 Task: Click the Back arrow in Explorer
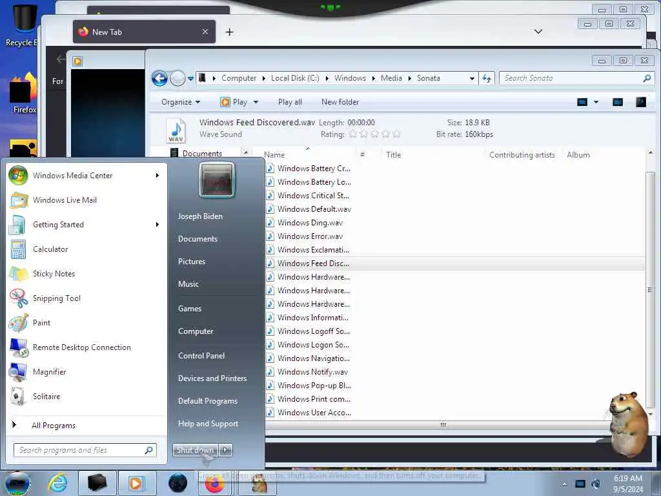pos(160,78)
